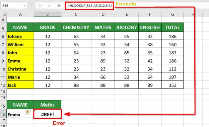
Task: Open the error warning indicator beside Emma
Action: point(28,112)
